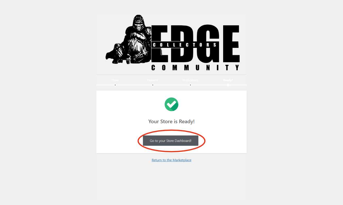The height and width of the screenshot is (205, 343).
Task: Click Go to your Store Dashboard button
Action: pos(170,141)
